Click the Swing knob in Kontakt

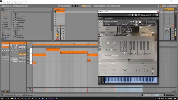click(x=138, y=70)
